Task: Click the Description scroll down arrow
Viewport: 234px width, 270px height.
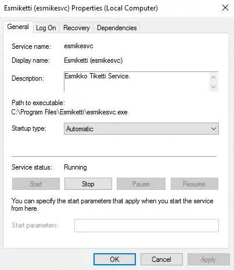Action: tap(214, 87)
